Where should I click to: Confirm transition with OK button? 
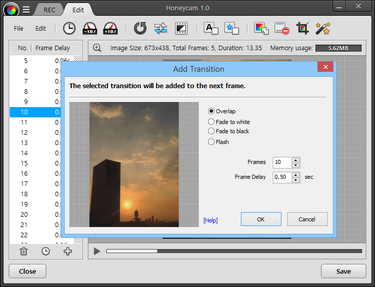click(x=261, y=219)
